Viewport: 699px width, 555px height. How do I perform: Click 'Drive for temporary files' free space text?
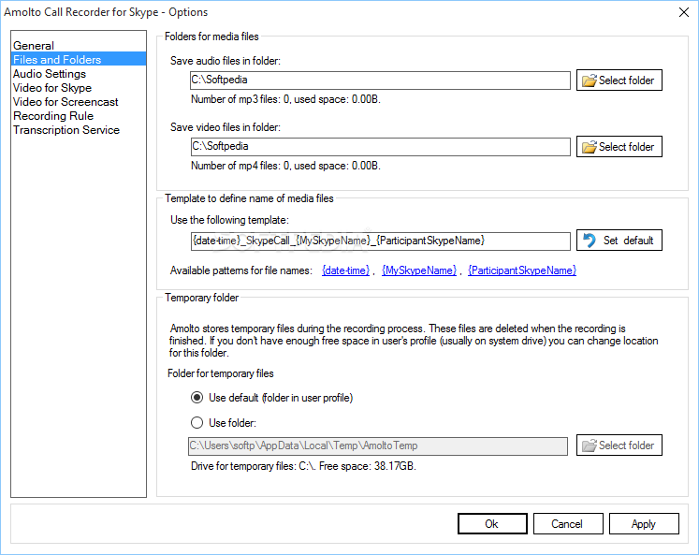point(303,466)
